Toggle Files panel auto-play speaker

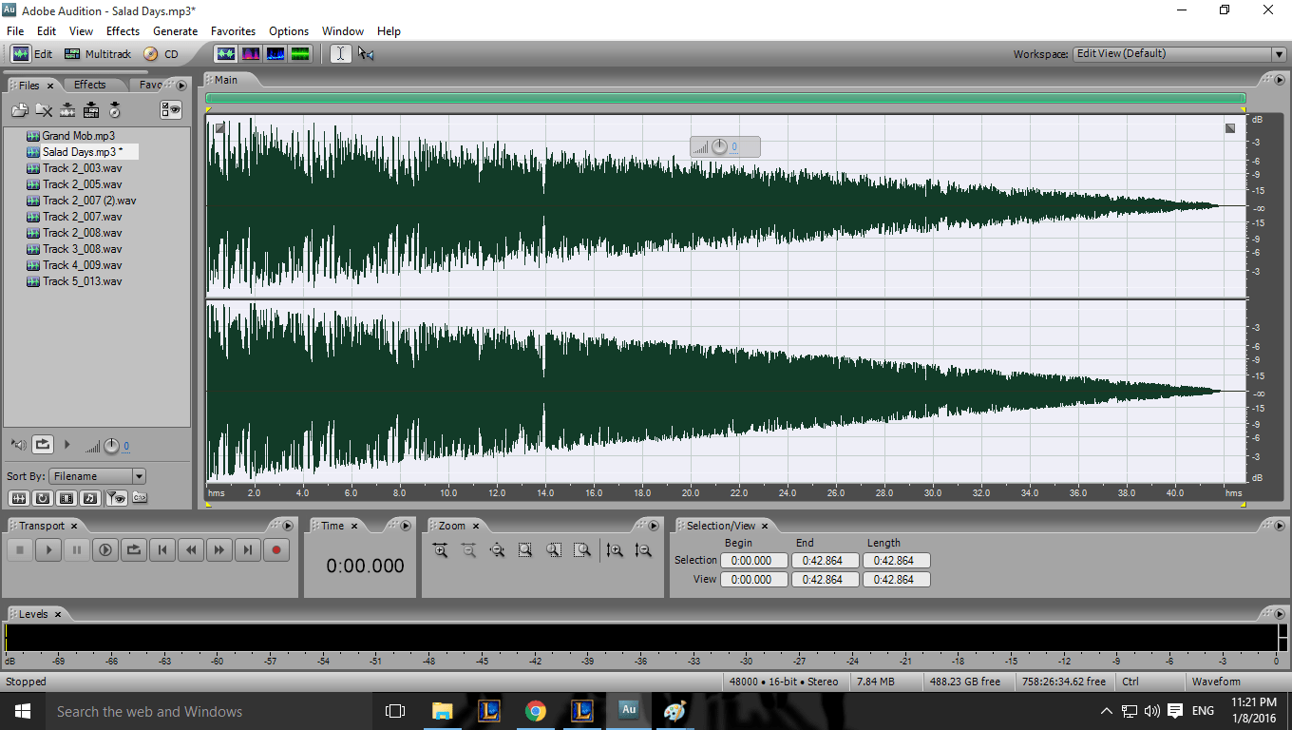[x=18, y=444]
